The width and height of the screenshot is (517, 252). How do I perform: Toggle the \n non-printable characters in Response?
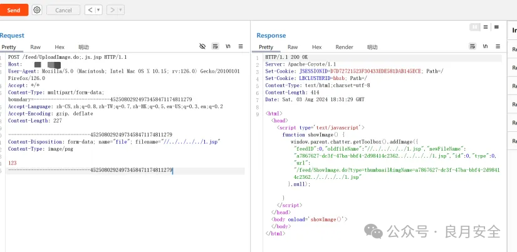[x=485, y=46]
